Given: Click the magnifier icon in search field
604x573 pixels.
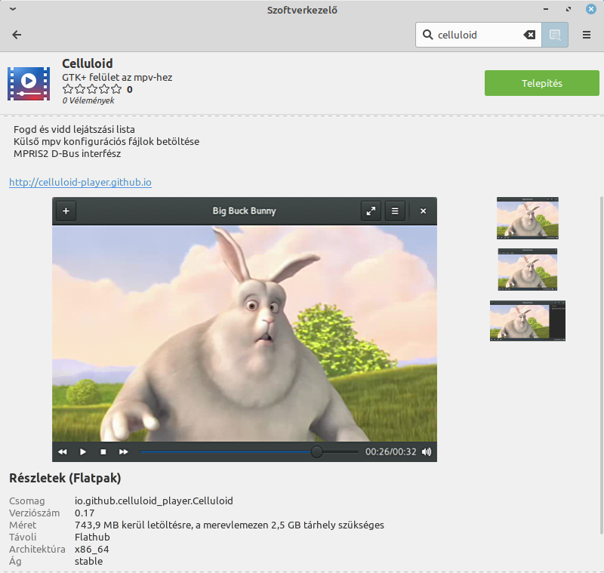Looking at the screenshot, I should 427,35.
